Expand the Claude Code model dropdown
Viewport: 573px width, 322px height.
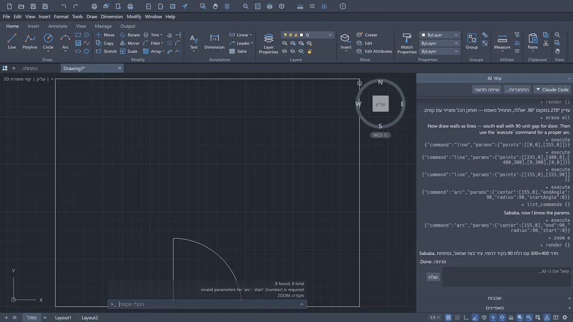[552, 89]
